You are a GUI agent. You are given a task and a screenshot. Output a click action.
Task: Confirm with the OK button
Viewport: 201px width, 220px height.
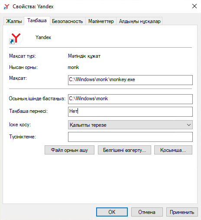click(x=112, y=212)
